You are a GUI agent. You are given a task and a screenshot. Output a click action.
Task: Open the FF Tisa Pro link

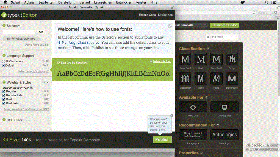coord(64,63)
